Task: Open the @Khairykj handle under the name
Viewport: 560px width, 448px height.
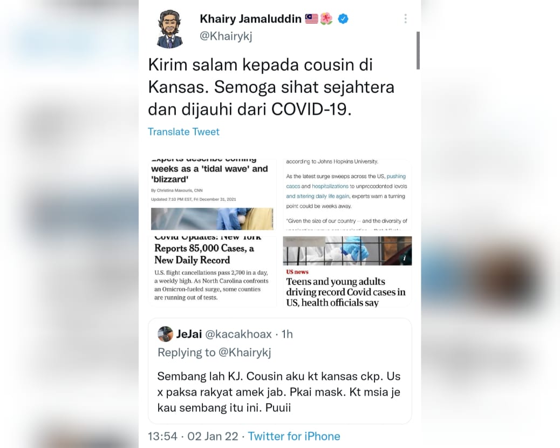Action: tap(226, 36)
